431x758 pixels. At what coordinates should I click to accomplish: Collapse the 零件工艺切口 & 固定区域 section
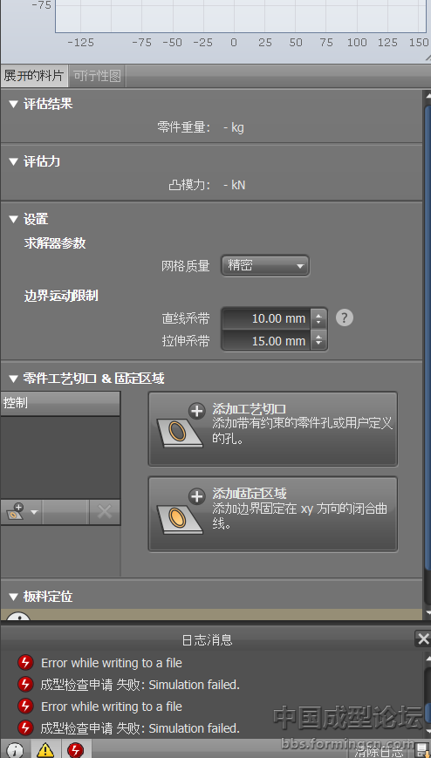[x=14, y=378]
